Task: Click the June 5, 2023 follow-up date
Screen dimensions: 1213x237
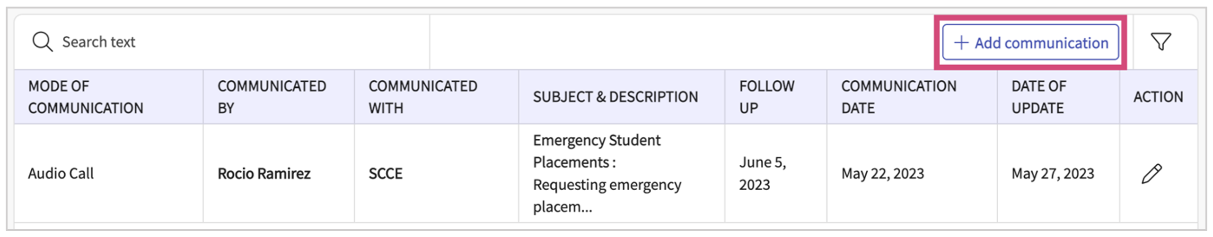Action: tap(762, 173)
